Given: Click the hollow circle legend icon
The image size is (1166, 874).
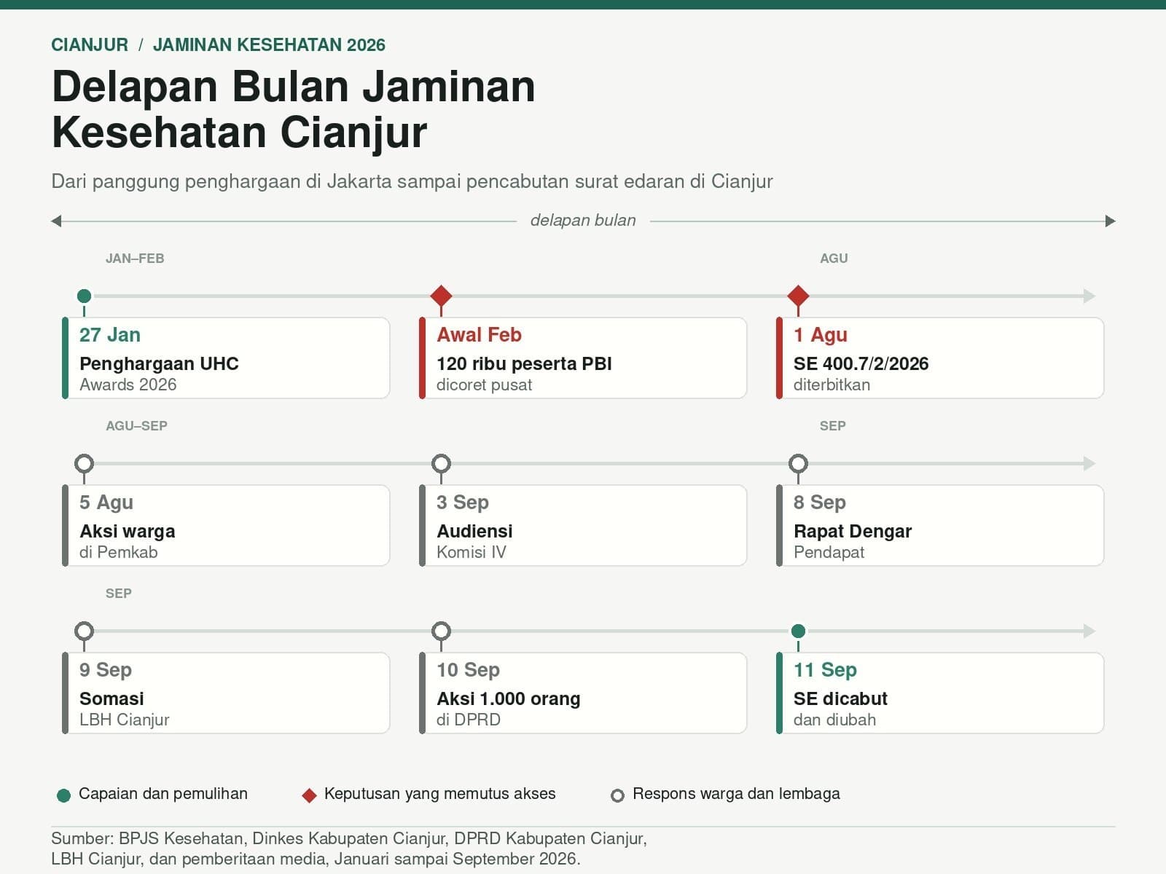Looking at the screenshot, I should [x=617, y=795].
